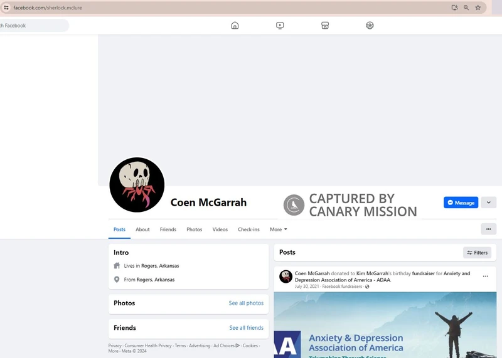The width and height of the screenshot is (502, 358).
Task: Open the More footer link
Action: coord(114,351)
